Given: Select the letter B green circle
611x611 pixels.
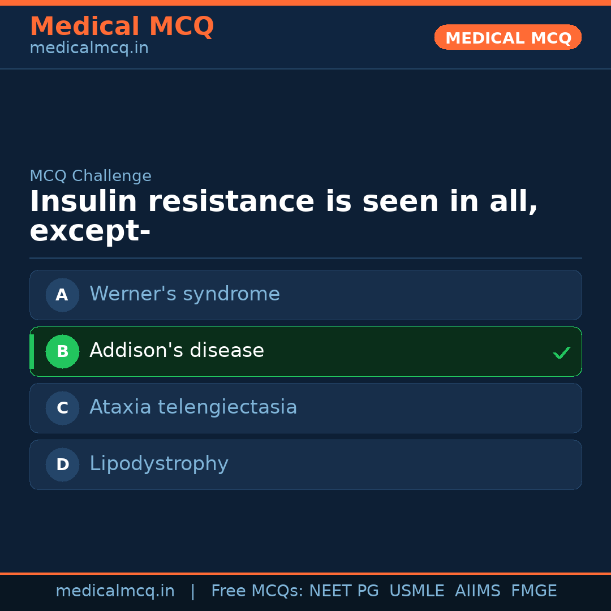Looking at the screenshot, I should [x=62, y=351].
